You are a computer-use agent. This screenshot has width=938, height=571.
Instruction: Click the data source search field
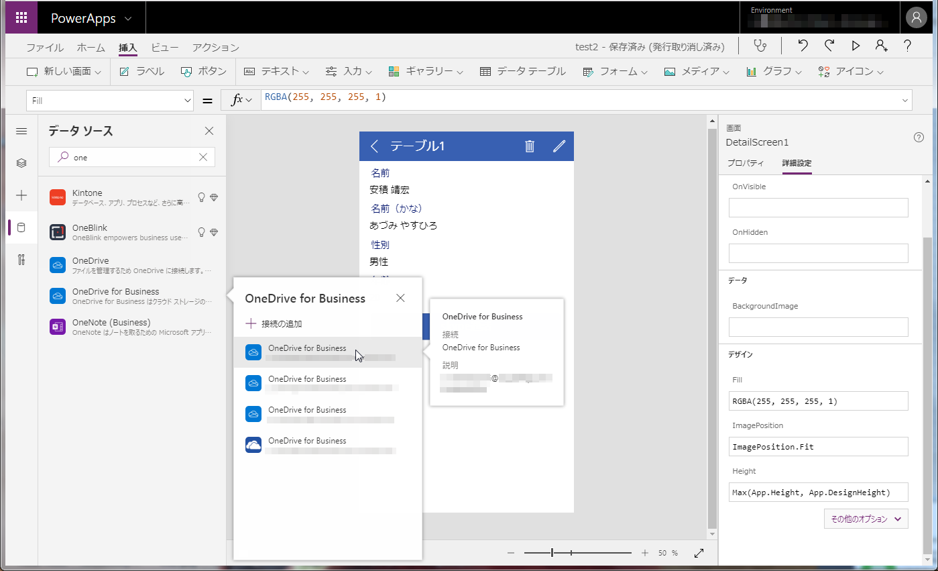click(132, 157)
